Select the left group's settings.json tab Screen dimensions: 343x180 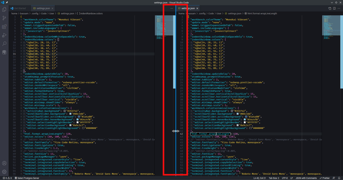point(43,8)
